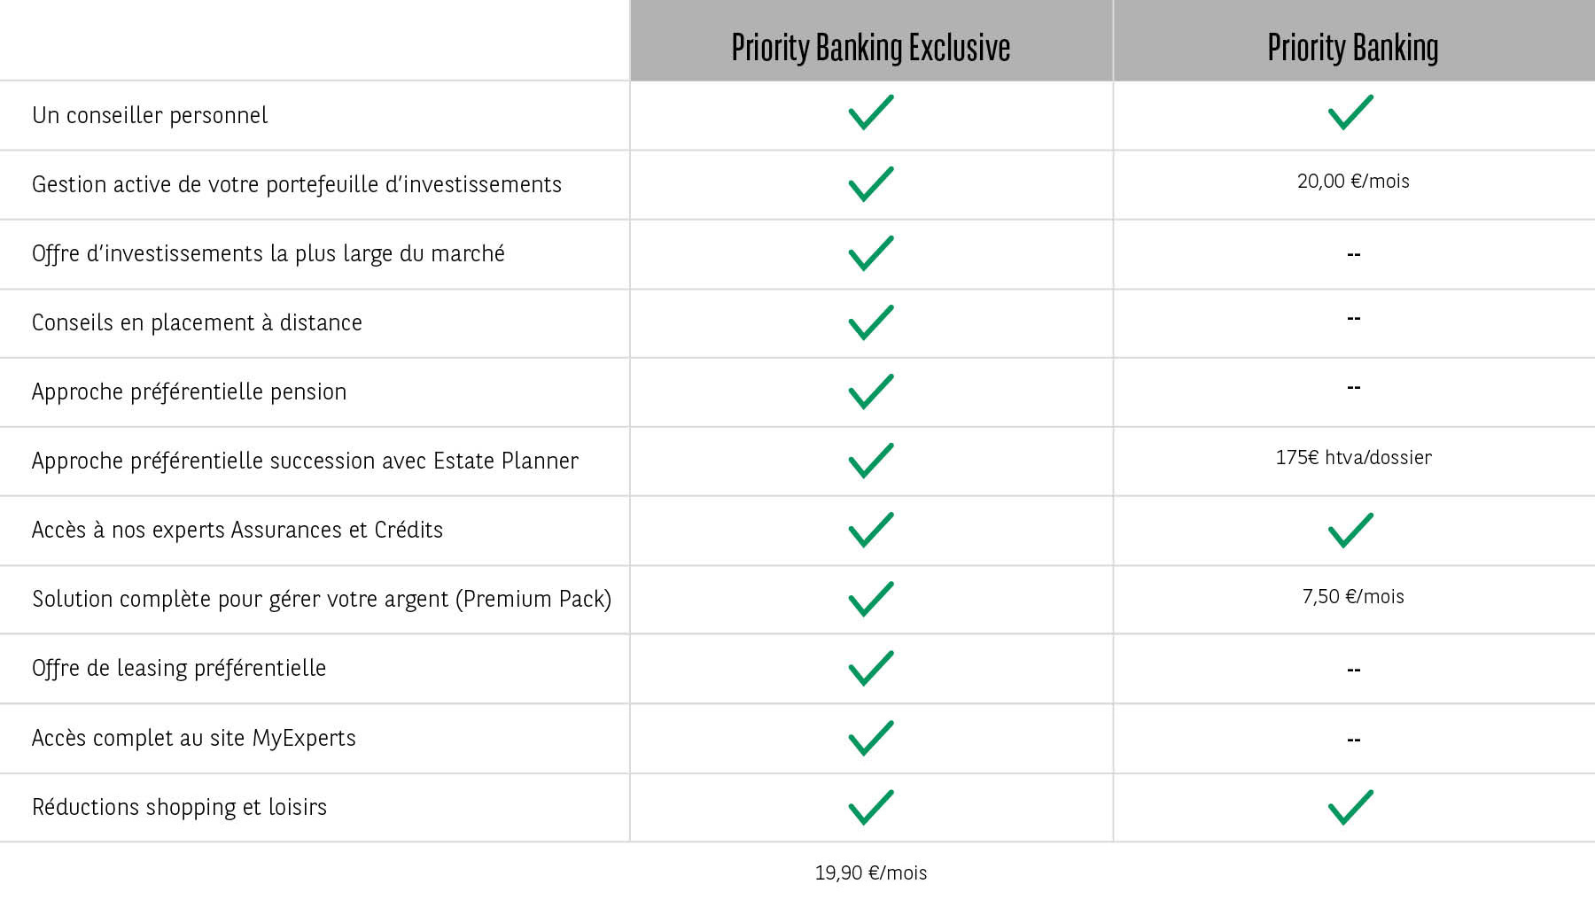This screenshot has width=1595, height=915.
Task: Click Exclusive checkmark for Conseils en placement
Action: click(871, 322)
